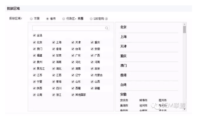Select 重庆 in the selected regions list
Image resolution: width=222 pixels, height=124 pixels.
pos(123,56)
